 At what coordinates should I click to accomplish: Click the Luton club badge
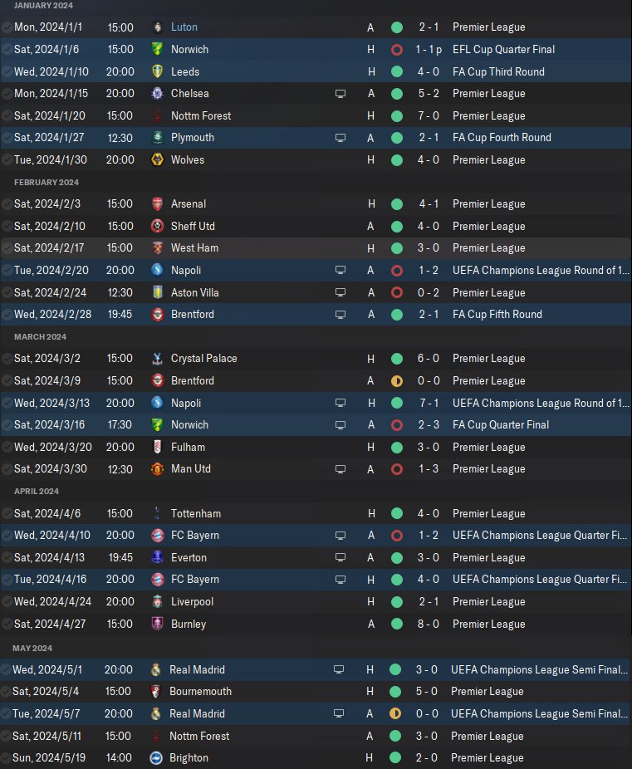pyautogui.click(x=157, y=27)
